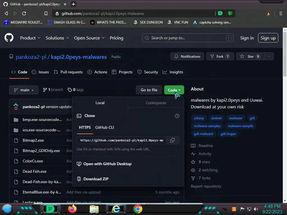Screen dimensions: 287x215
Task: Open the Security tab
Action: pyautogui.click(x=148, y=72)
